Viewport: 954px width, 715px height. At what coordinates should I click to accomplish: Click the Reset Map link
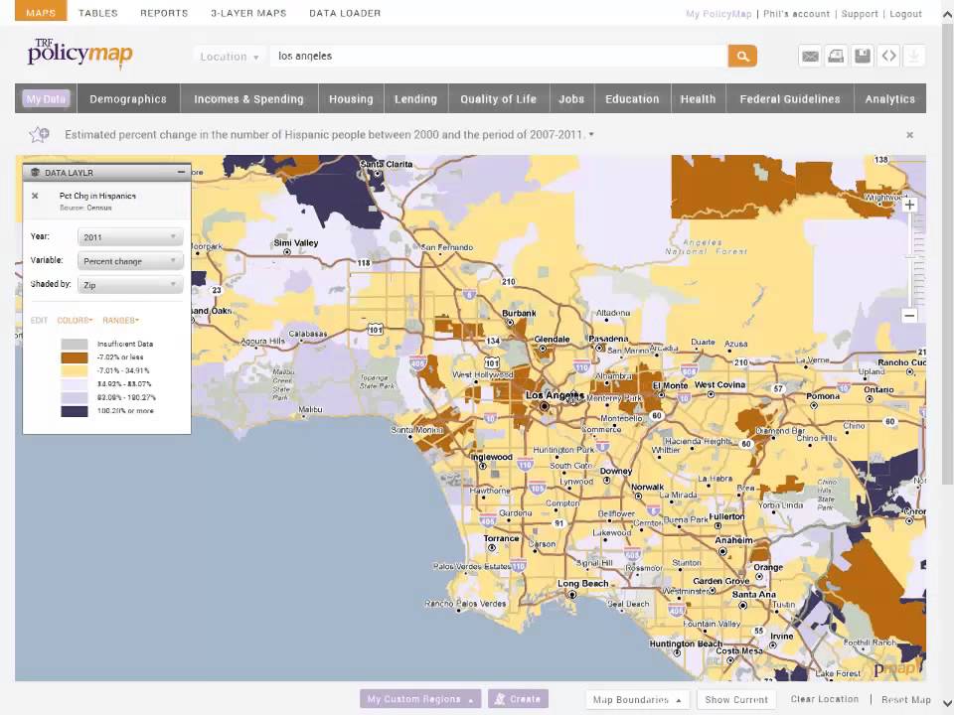[x=906, y=700]
